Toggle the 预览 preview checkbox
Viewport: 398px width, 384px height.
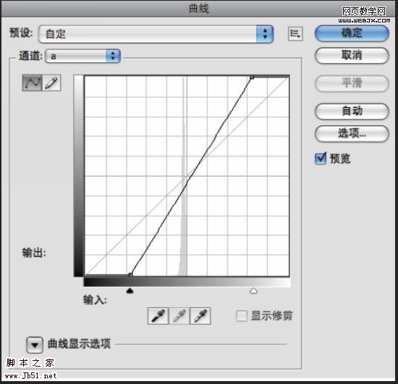coord(321,159)
